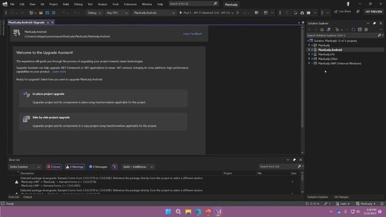The image size is (386, 217).
Task: Click Start Without Debugging outline play icon
Action: (x=238, y=13)
